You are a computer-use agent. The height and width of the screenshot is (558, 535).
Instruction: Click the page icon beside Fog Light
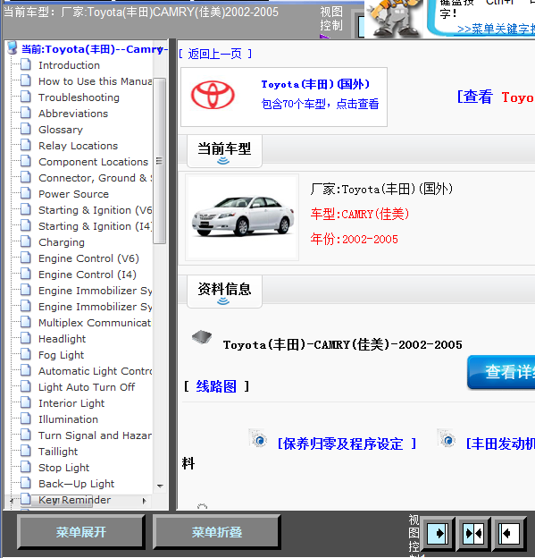[x=26, y=354]
